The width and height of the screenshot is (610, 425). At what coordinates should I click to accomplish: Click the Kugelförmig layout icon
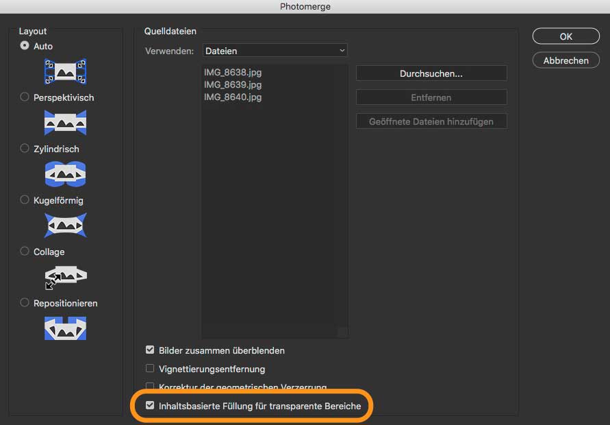pos(65,226)
